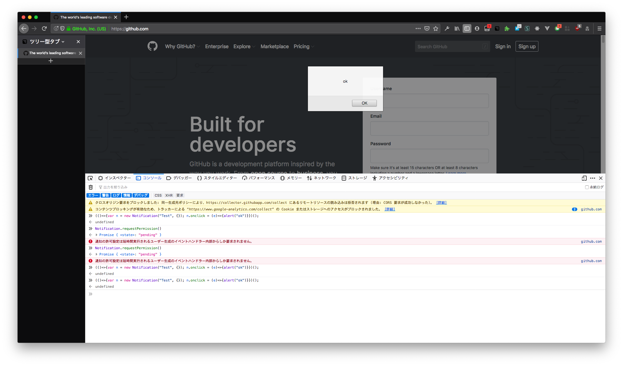Open the uBlock Origin extension icon
Image resolution: width=623 pixels, height=366 pixels.
point(578,29)
